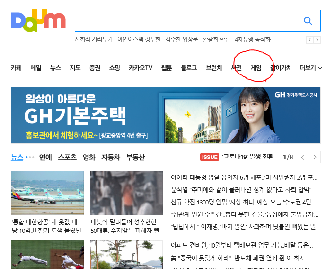Read 윤석열 "추미애와 같이 물러나면 headline
335x269 pixels.
(x=241, y=190)
